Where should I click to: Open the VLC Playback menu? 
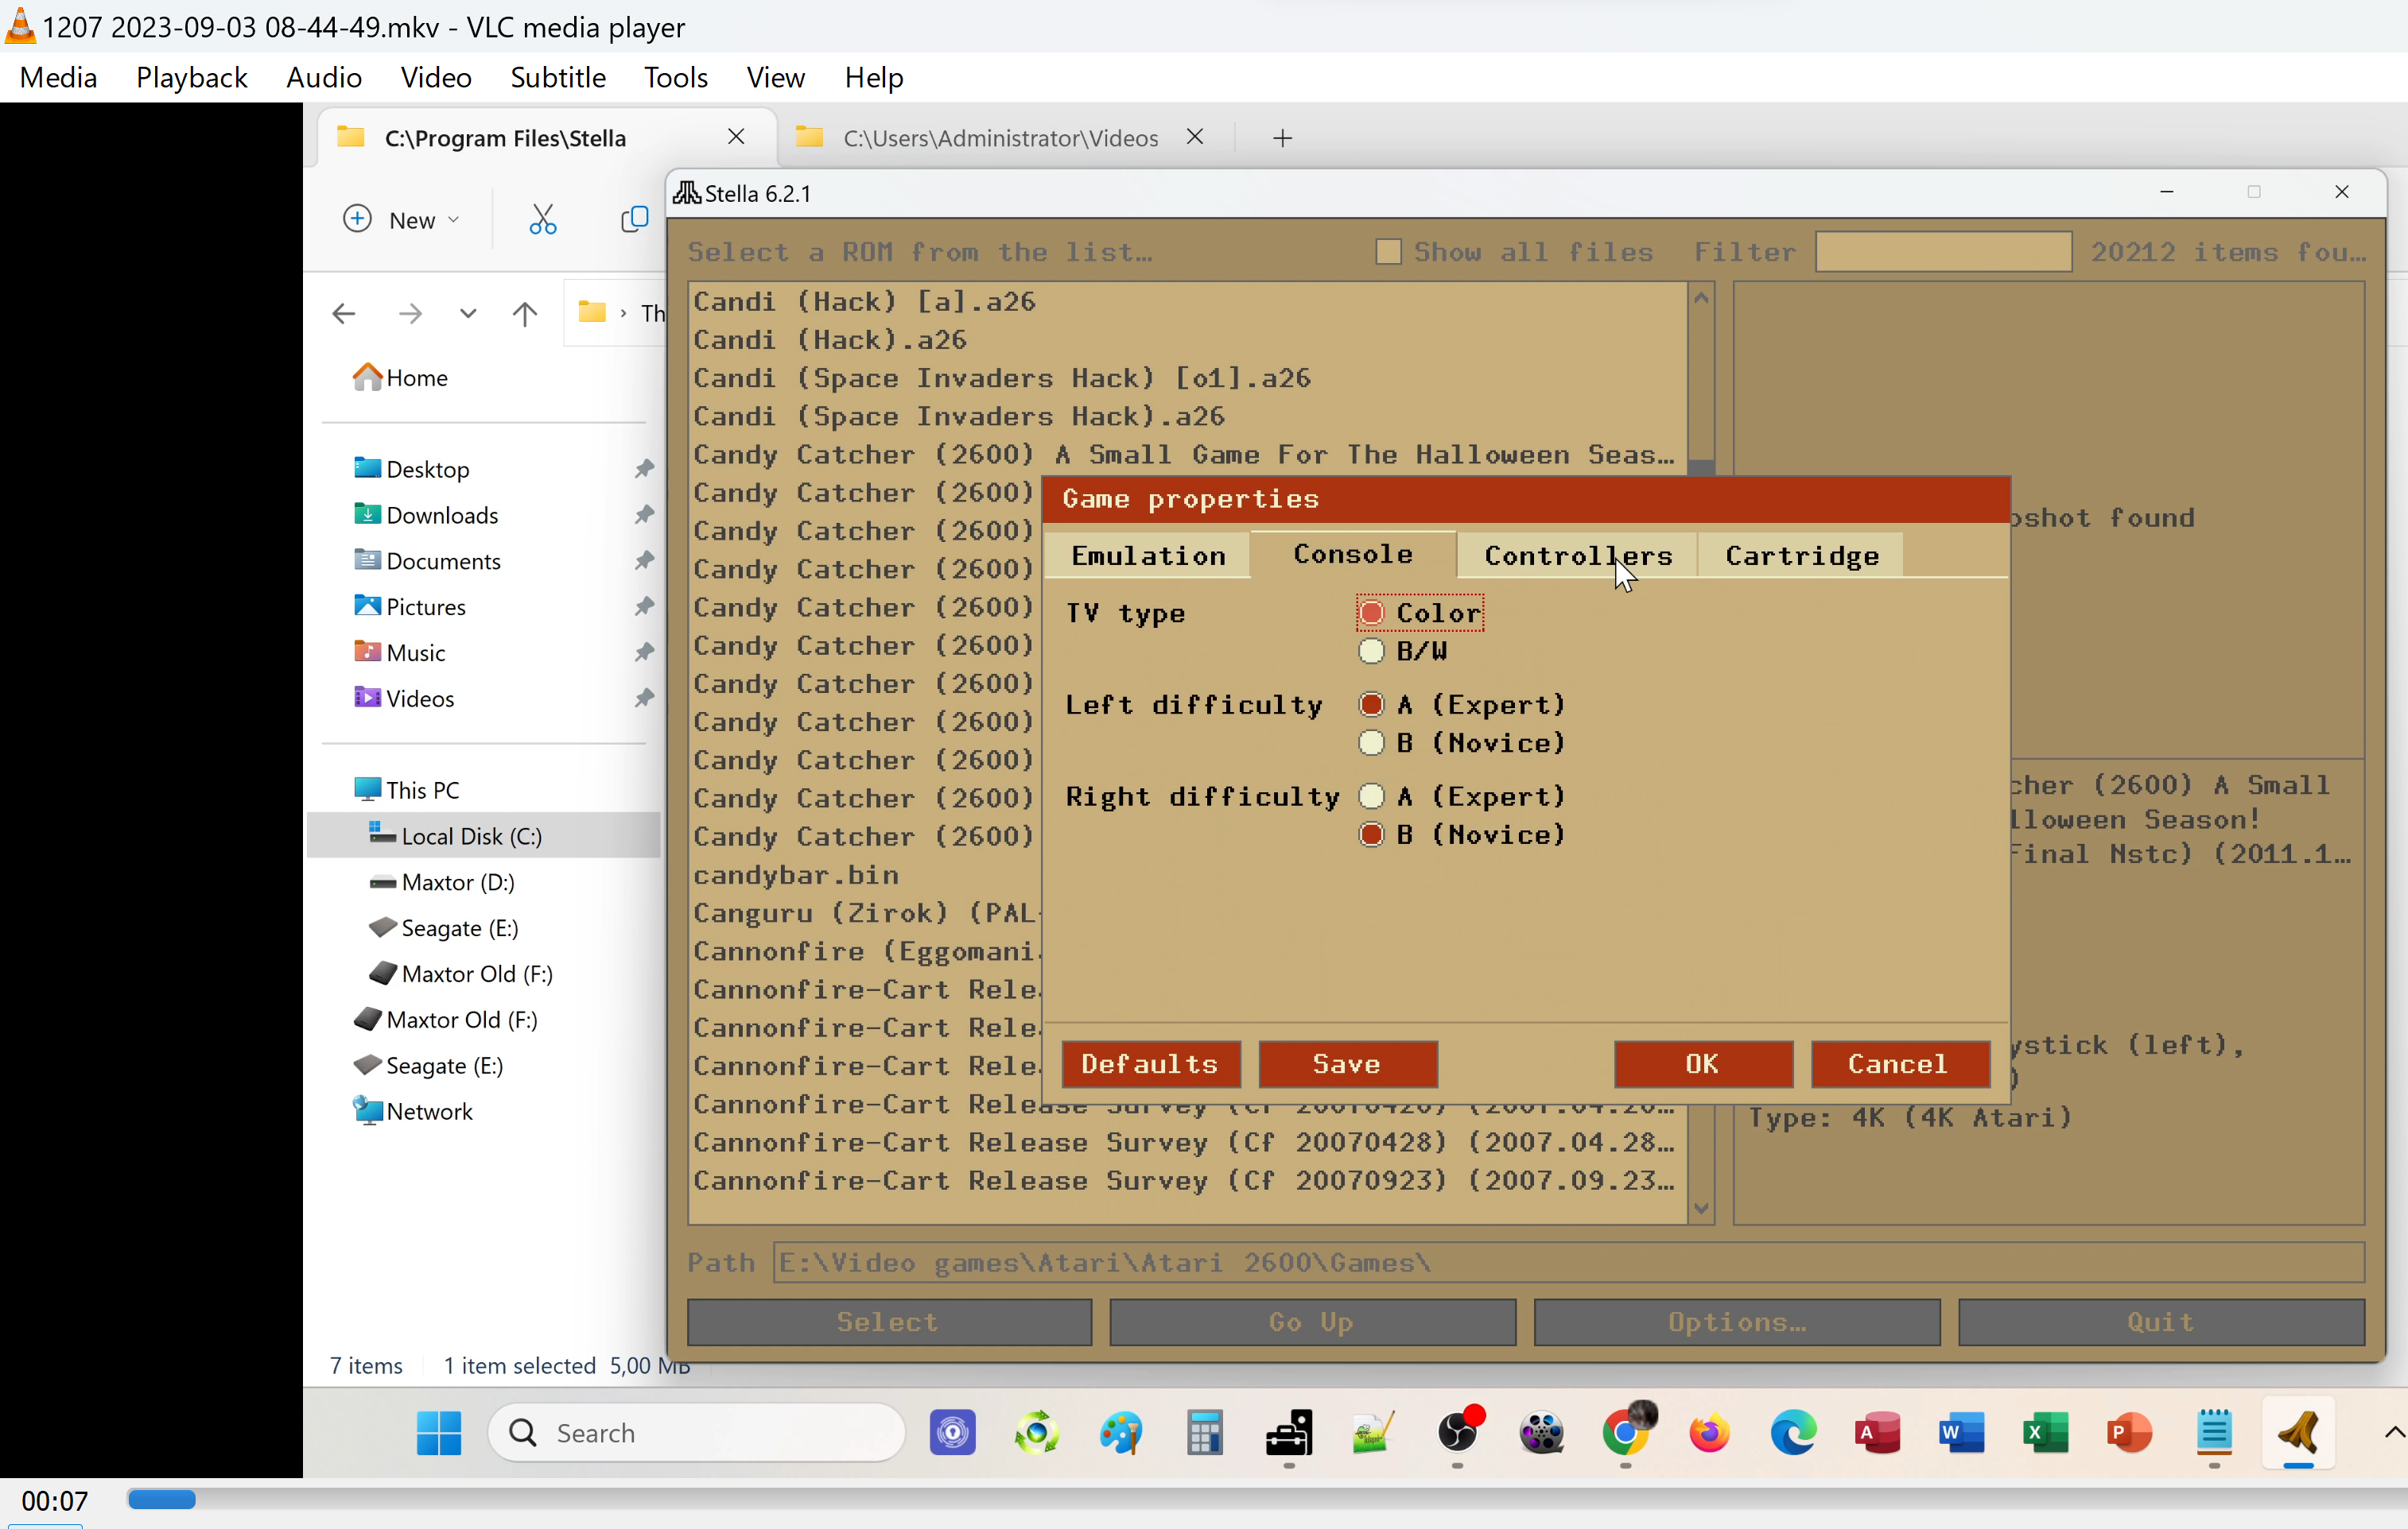coord(191,77)
